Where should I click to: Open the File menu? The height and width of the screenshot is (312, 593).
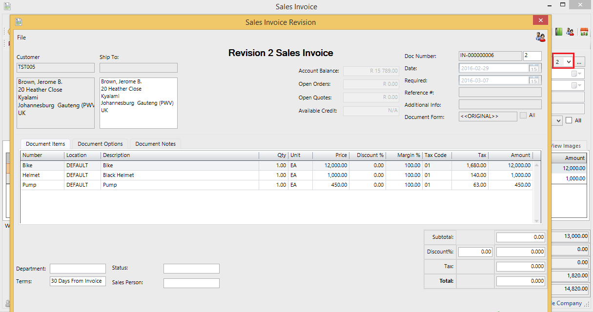point(21,38)
